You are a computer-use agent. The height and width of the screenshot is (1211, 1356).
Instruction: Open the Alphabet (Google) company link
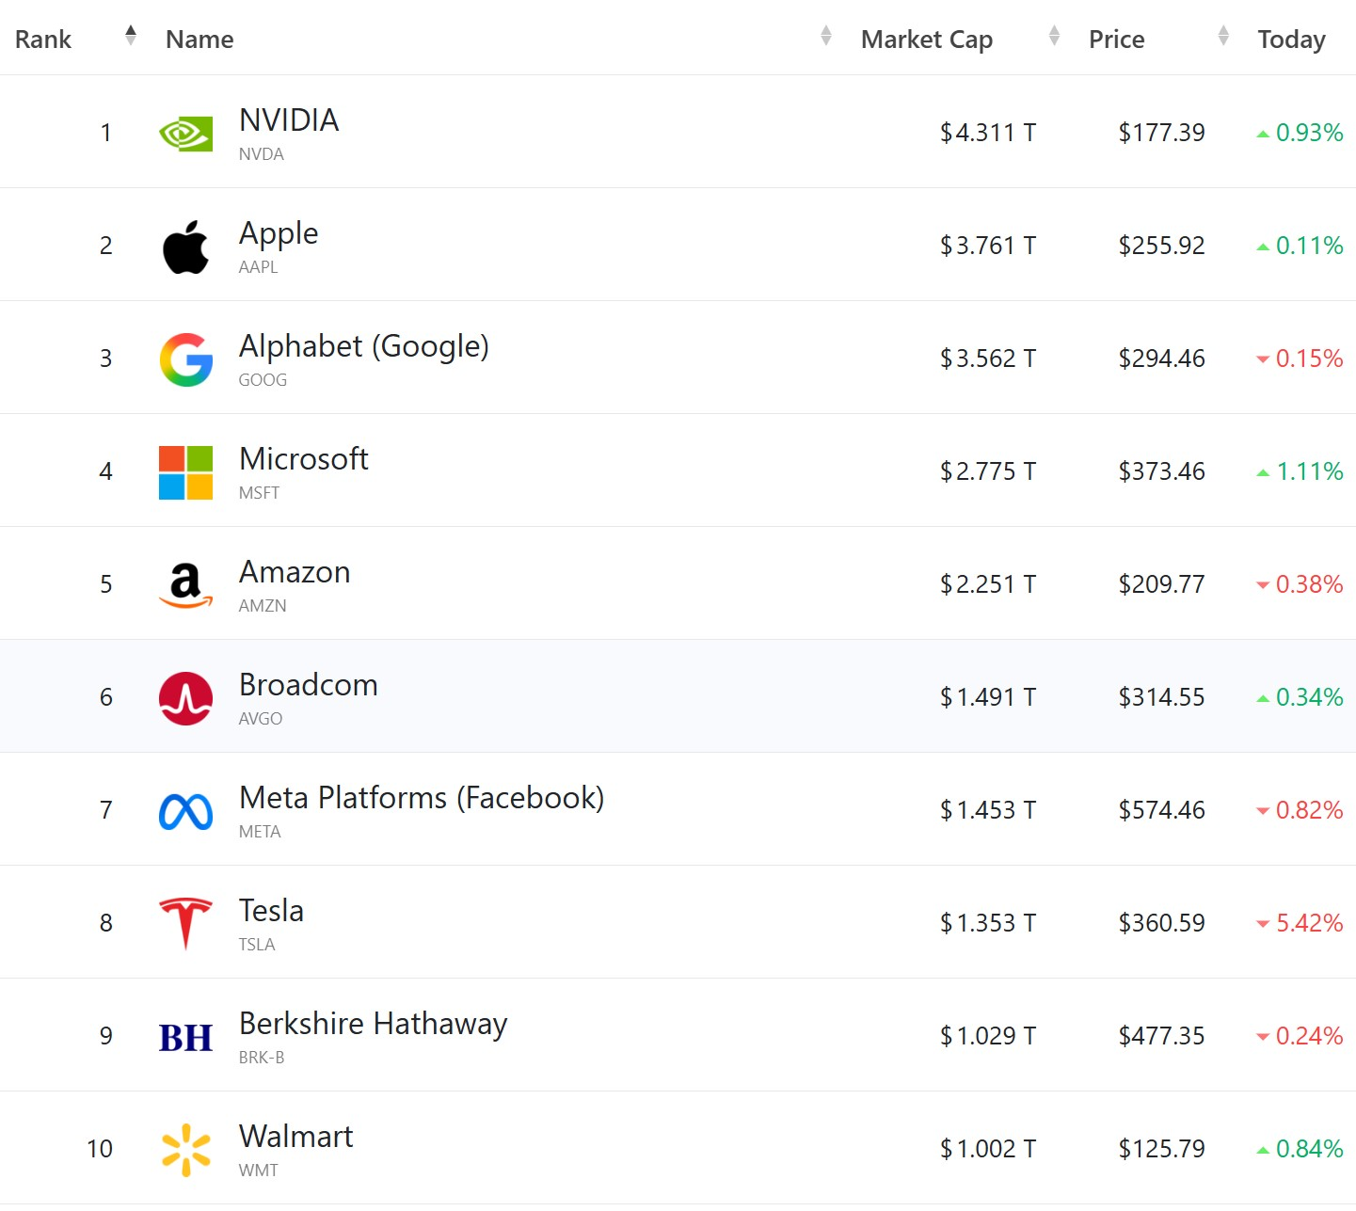click(363, 346)
